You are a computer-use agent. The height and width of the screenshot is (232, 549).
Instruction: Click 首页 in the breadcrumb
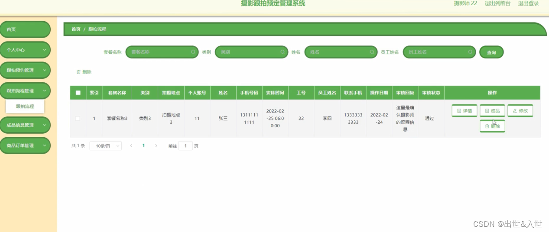point(76,29)
